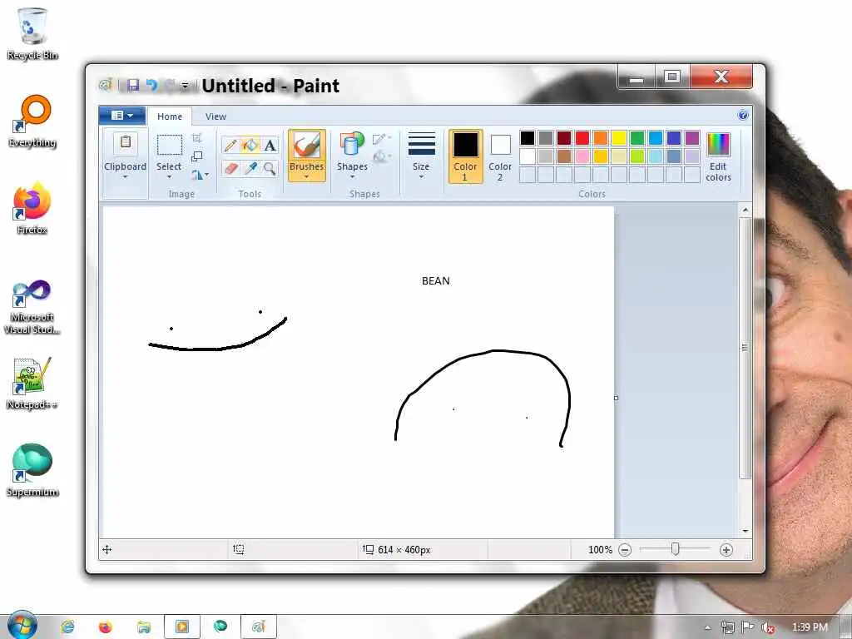Viewport: 852px width, 639px height.
Task: Switch to the View ribbon tab
Action: point(215,116)
